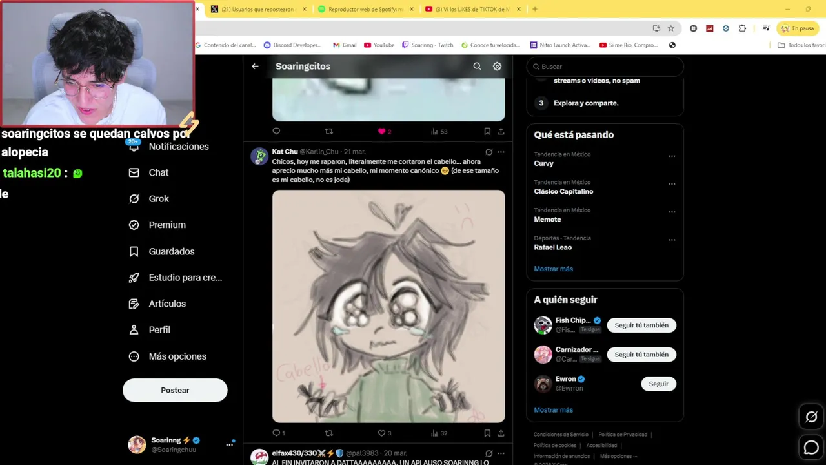
Task: Focus the Buscar search field
Action: coord(605,67)
